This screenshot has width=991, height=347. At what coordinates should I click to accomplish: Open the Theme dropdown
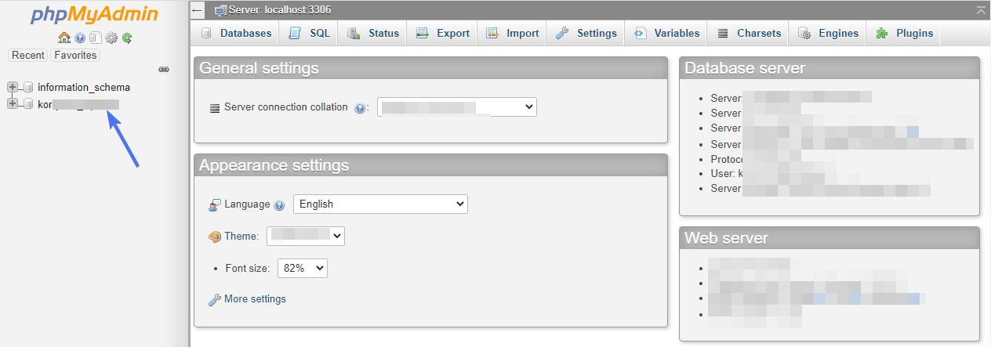coord(306,236)
